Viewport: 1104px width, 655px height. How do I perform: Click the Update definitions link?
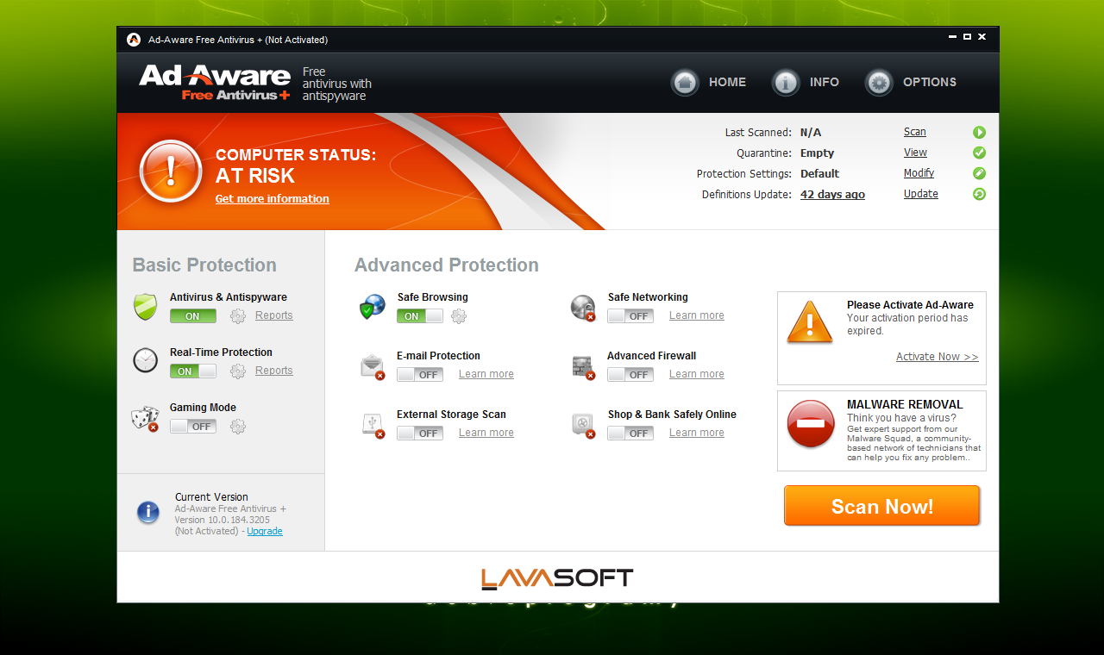[921, 194]
